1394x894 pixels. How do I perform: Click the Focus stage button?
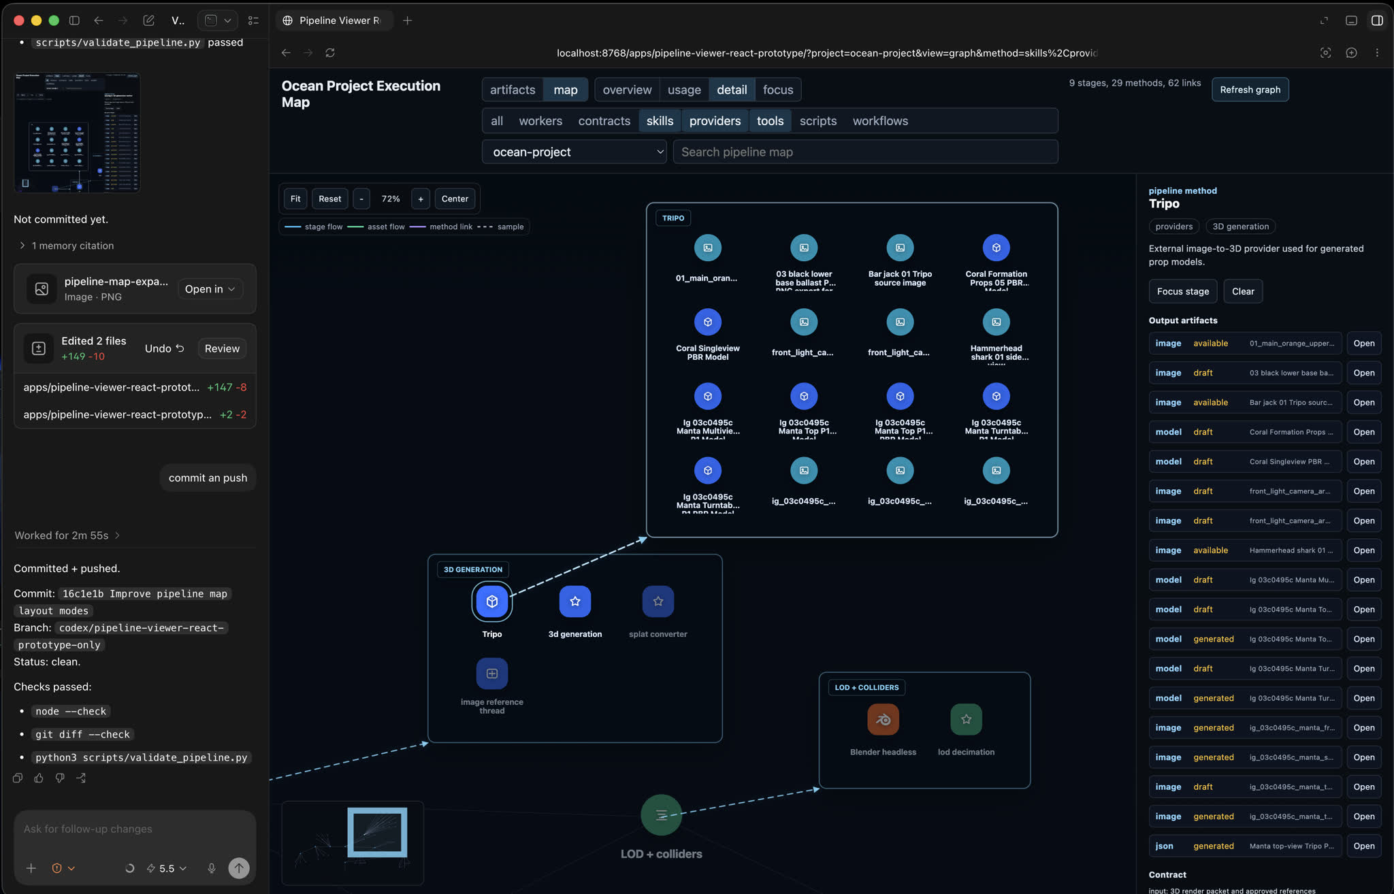[1182, 291]
